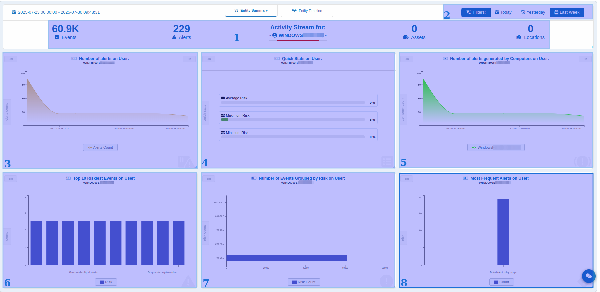Switch to the Entity Timeline tab

(x=307, y=11)
